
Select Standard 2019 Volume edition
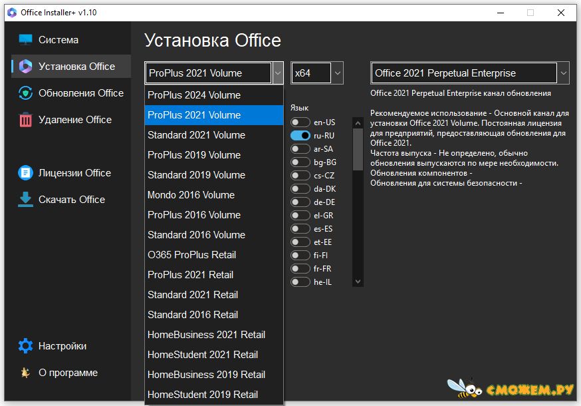point(214,175)
